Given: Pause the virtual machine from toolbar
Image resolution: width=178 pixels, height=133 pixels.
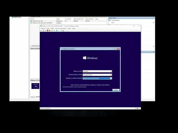Looking at the screenshot, I should [x=52, y=31].
